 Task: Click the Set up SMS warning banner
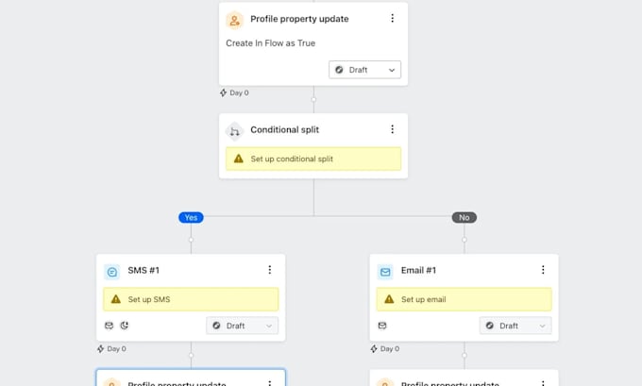(191, 299)
